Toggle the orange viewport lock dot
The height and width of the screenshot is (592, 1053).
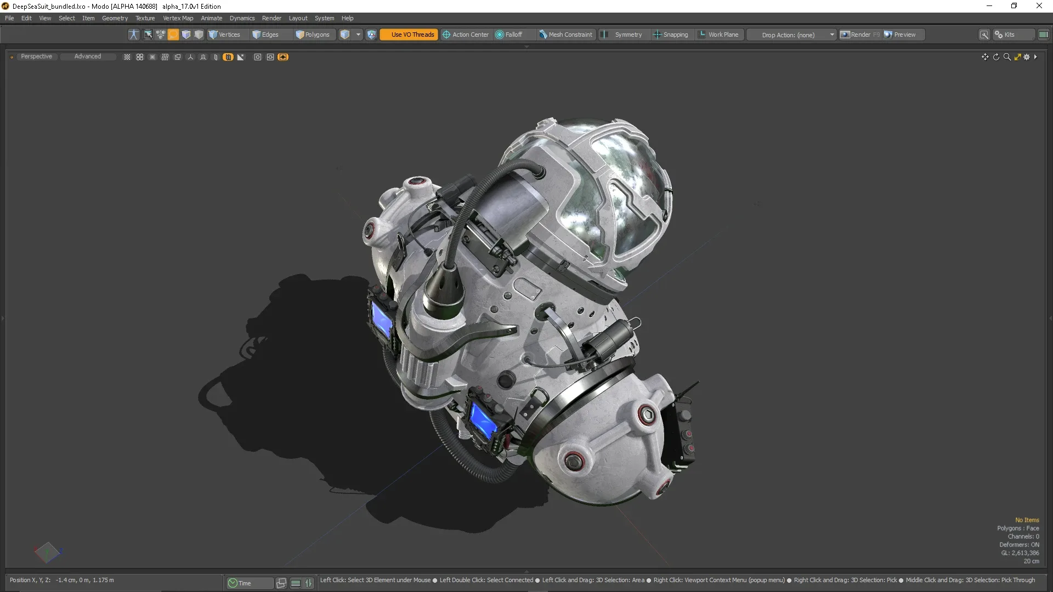12,57
